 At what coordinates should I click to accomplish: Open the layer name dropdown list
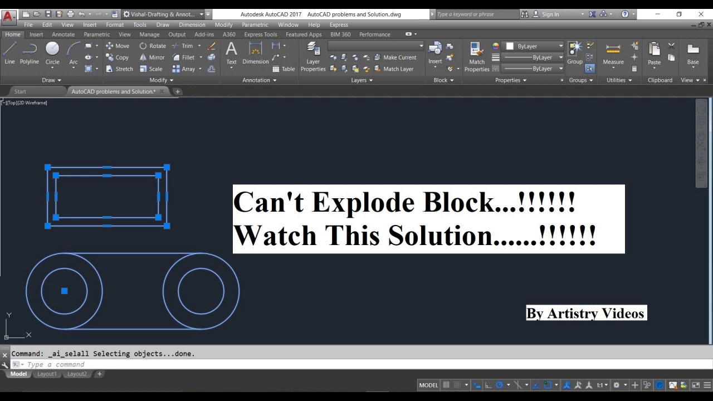(x=376, y=46)
